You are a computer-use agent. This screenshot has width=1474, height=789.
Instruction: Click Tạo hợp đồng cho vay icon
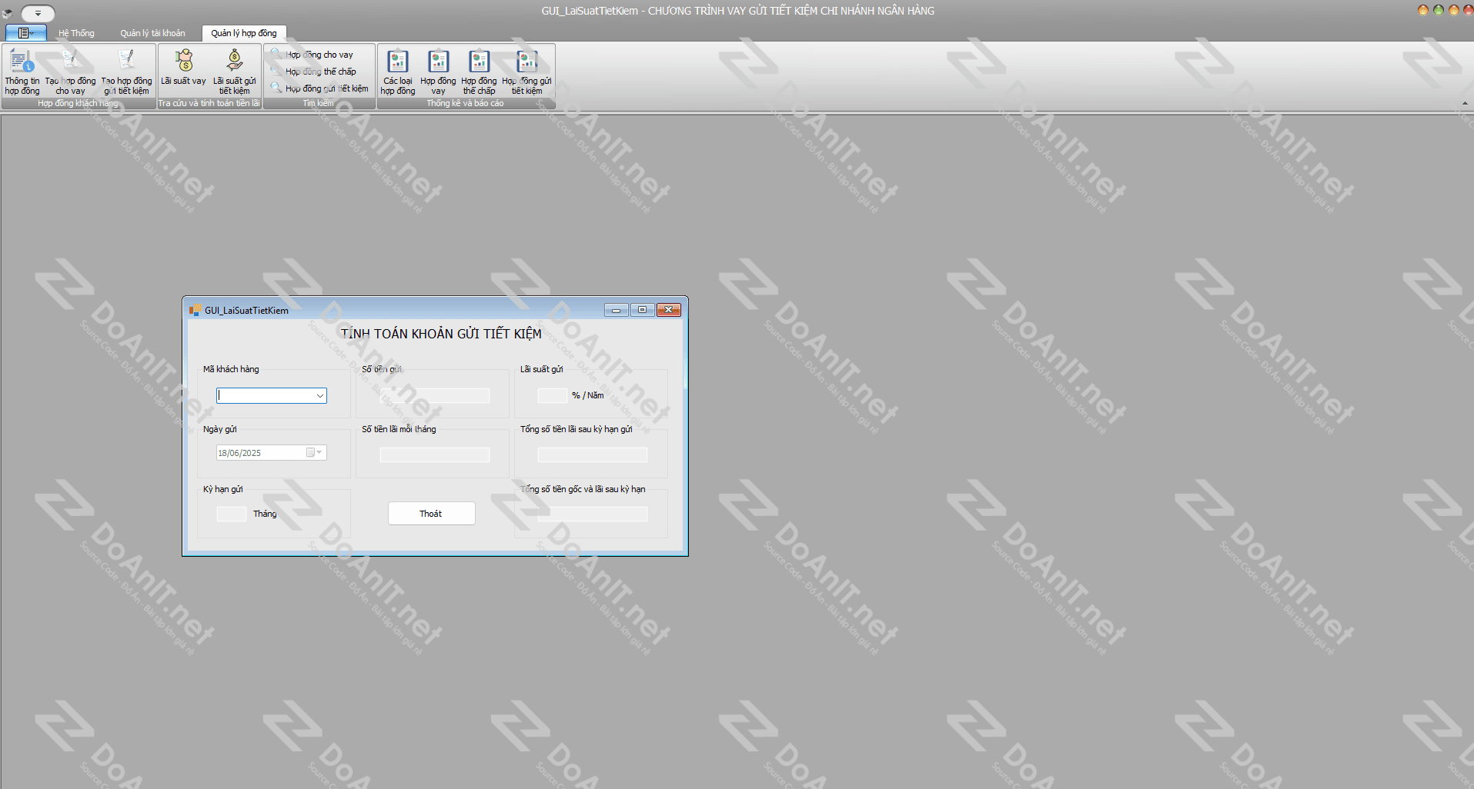70,72
